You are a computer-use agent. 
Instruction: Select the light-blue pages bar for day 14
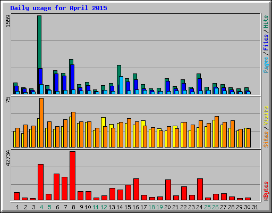(121, 85)
